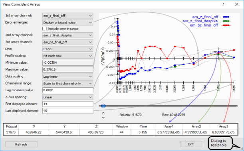
Task: Click the up arrow row stepper
Action: (103, 113)
